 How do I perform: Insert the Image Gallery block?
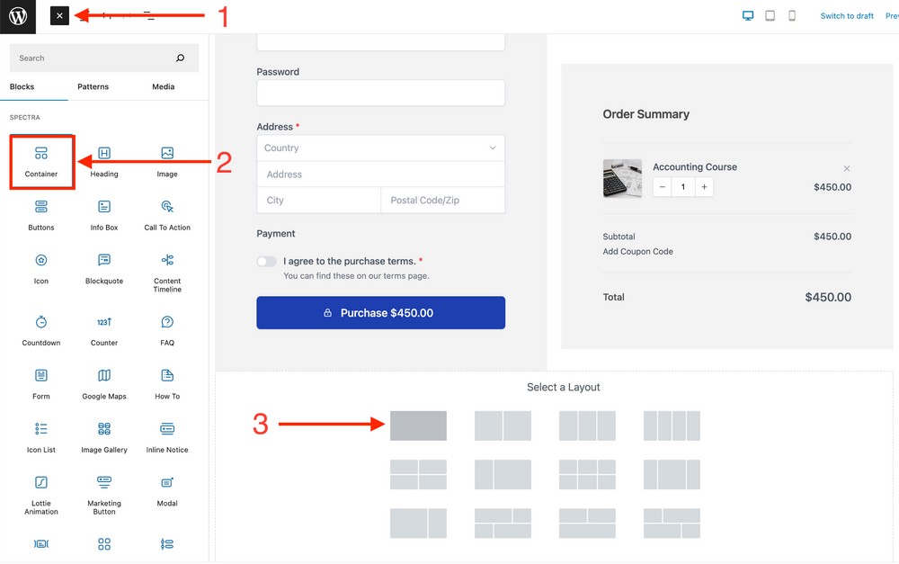(104, 436)
